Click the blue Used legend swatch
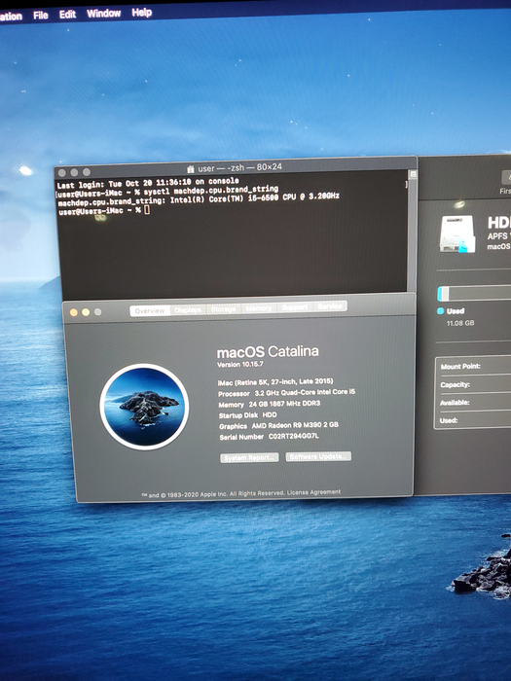The width and height of the screenshot is (511, 681). pyautogui.click(x=440, y=311)
